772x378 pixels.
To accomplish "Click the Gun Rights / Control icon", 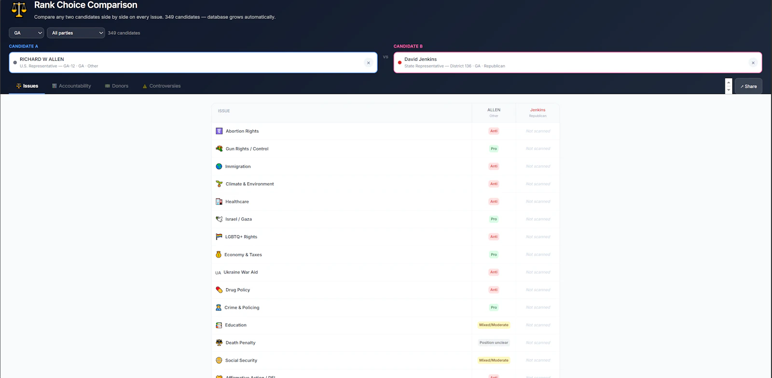I will click(219, 148).
